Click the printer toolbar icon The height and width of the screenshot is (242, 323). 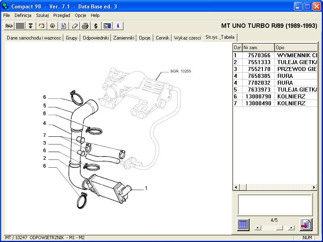tap(85, 26)
